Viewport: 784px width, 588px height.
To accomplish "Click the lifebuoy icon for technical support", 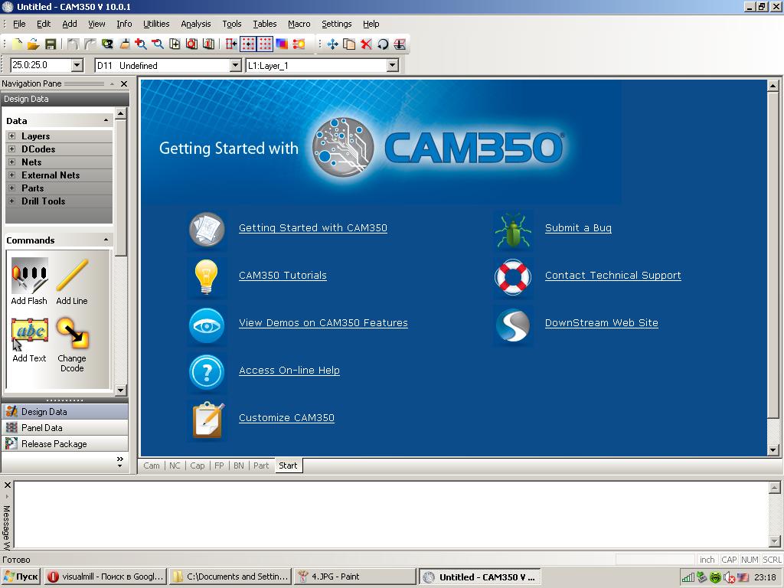I will (x=512, y=276).
